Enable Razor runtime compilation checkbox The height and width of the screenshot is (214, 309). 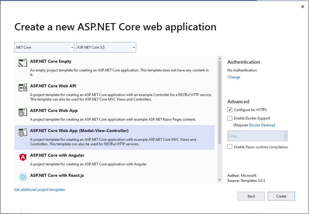point(230,147)
